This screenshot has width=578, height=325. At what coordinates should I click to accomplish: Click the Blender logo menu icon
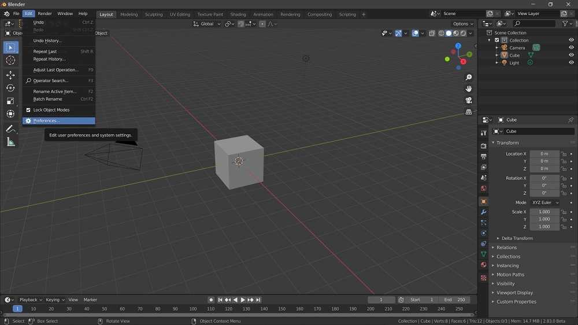[x=6, y=14]
